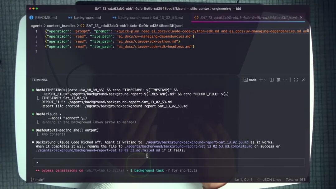Click the markdown icon on background-report tab
Screen dimensions: 336x189
point(114,17)
